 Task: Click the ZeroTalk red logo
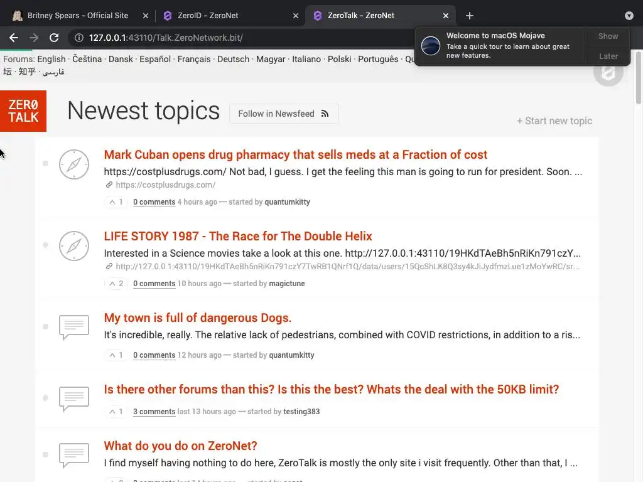23,111
